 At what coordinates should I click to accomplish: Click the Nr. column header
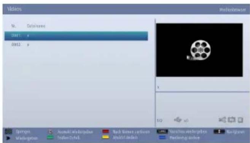click(14, 26)
